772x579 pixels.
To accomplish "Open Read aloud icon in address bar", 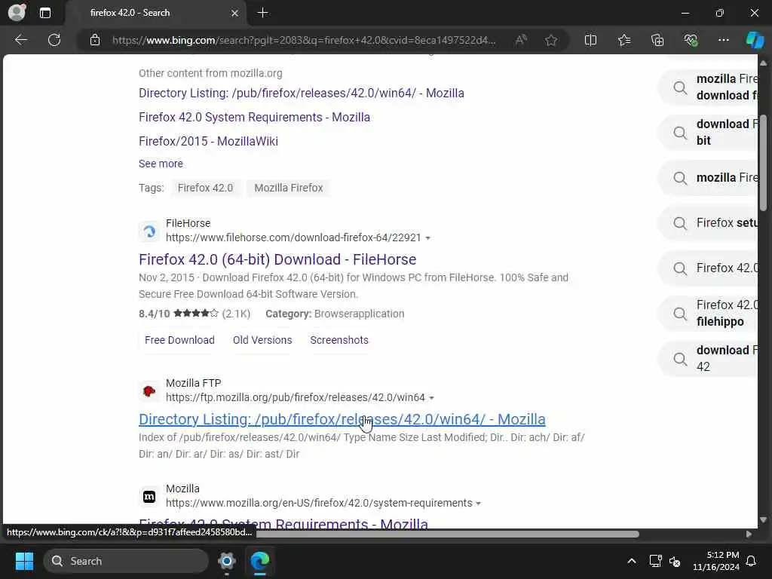I will [521, 40].
